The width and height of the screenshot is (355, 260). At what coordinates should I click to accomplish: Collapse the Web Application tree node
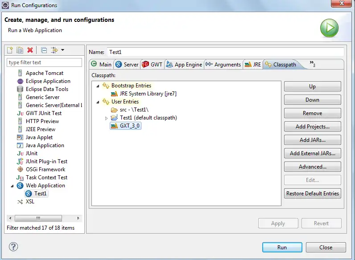point(12,186)
